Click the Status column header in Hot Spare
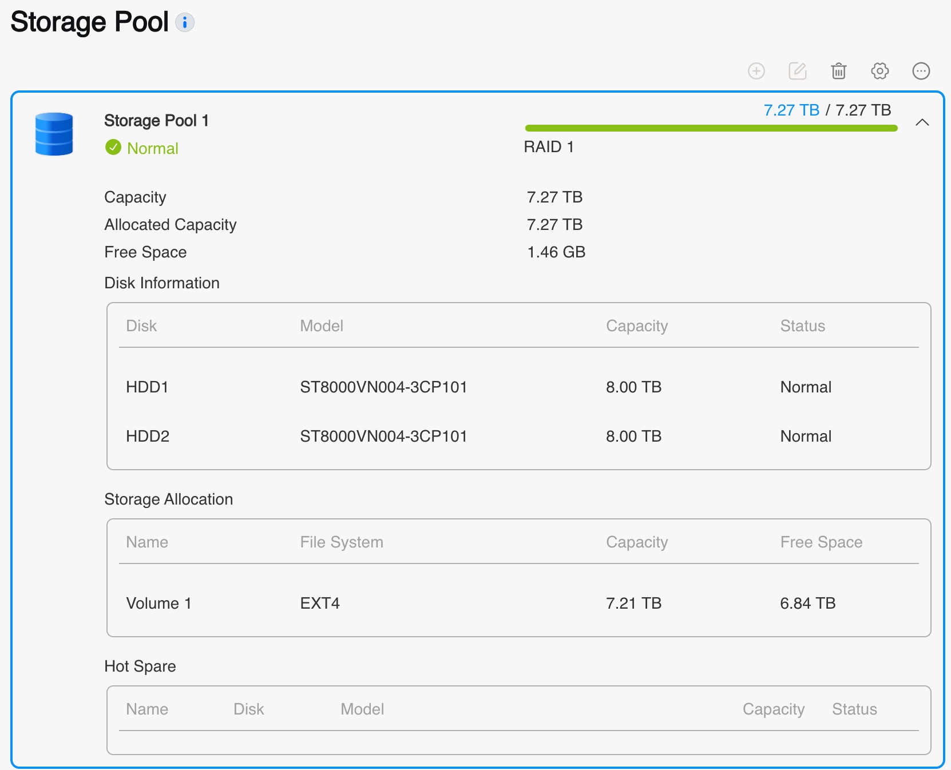Image resolution: width=951 pixels, height=770 pixels. (x=854, y=709)
